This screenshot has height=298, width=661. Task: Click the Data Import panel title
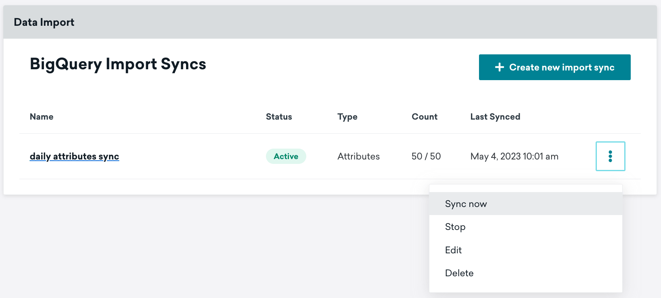(x=44, y=22)
